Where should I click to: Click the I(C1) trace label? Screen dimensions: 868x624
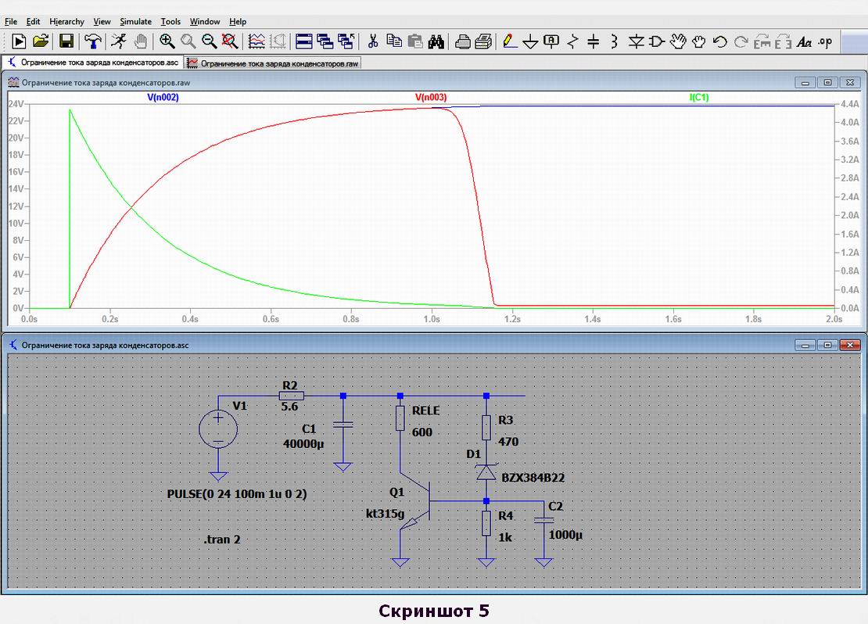pyautogui.click(x=698, y=98)
